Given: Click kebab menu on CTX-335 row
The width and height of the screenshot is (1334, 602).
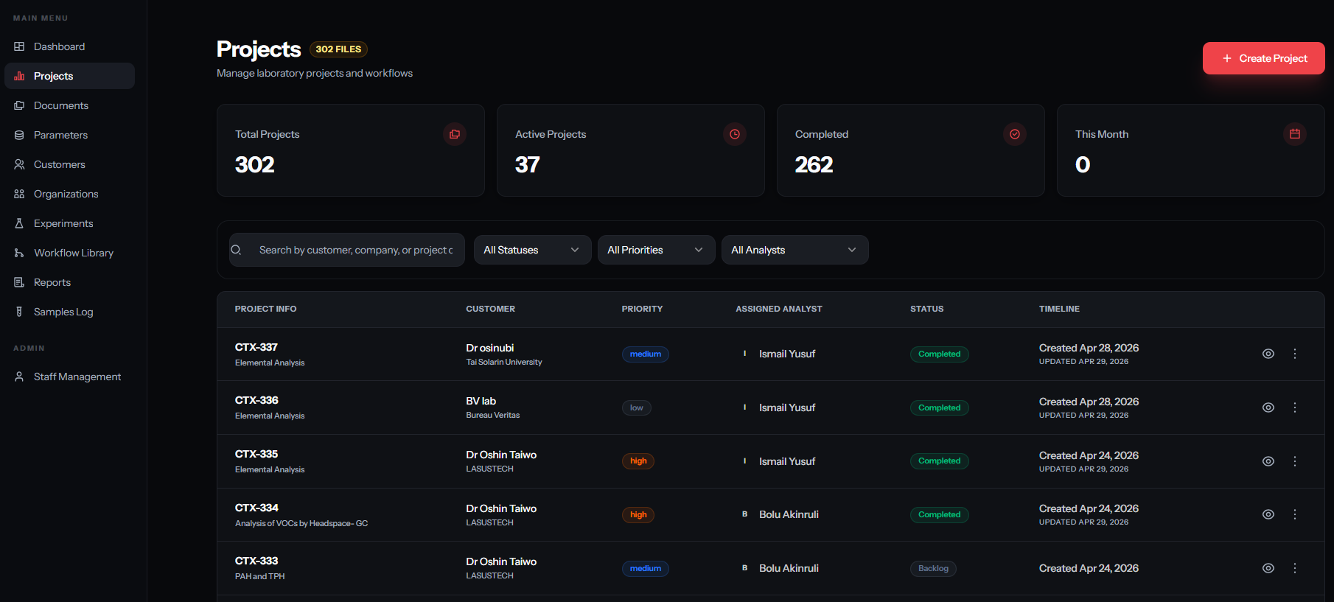Looking at the screenshot, I should [1295, 461].
